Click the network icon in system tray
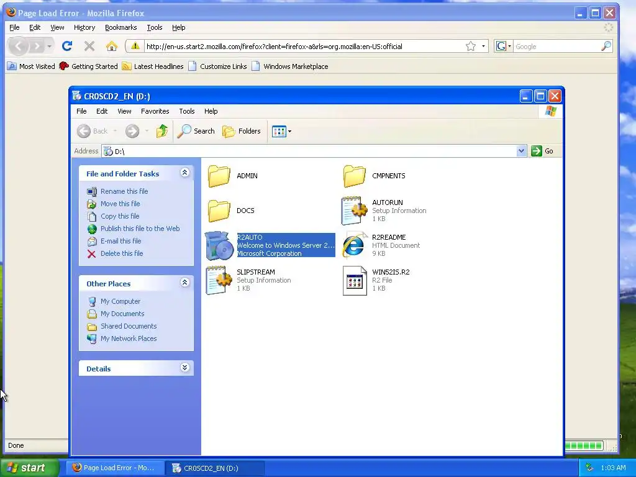636x477 pixels. (589, 468)
